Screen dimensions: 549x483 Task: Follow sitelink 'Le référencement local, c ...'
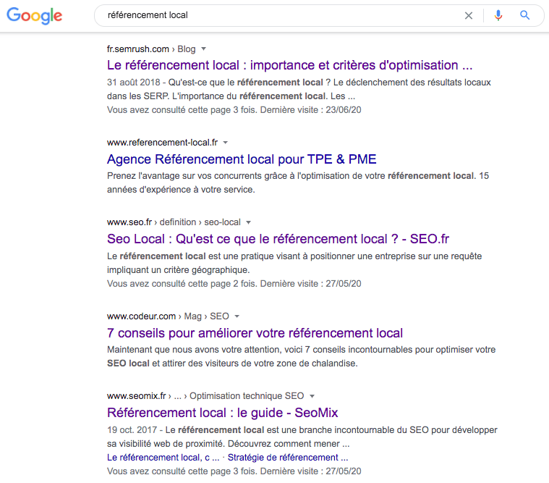point(163,458)
